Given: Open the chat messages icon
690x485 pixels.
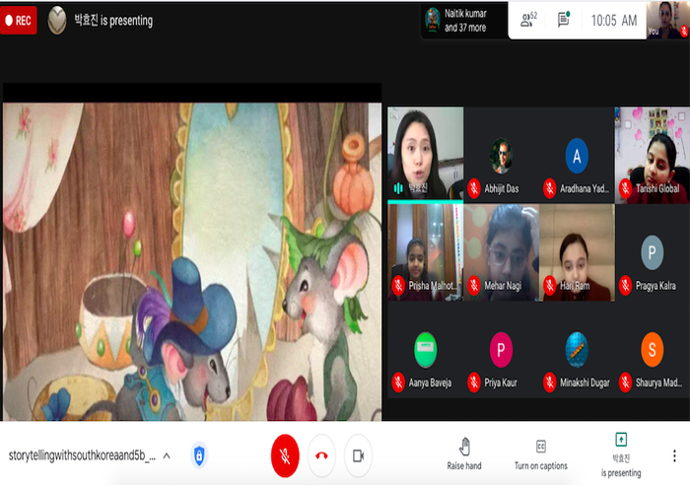Looking at the screenshot, I should pos(564,20).
